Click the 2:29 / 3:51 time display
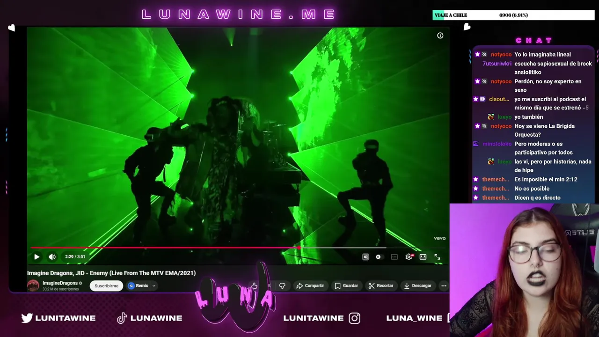 [x=75, y=256]
